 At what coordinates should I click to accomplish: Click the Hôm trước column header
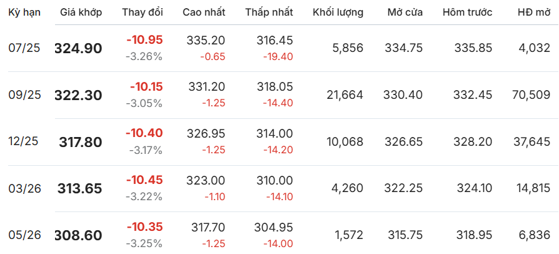pyautogui.click(x=467, y=13)
